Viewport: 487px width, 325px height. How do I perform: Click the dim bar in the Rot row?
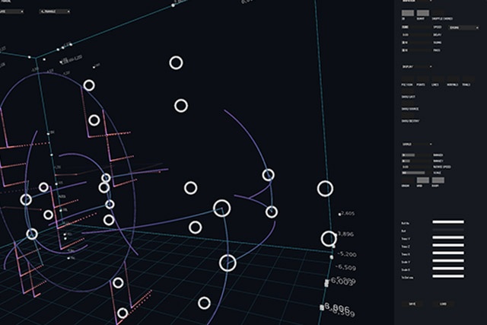point(448,230)
